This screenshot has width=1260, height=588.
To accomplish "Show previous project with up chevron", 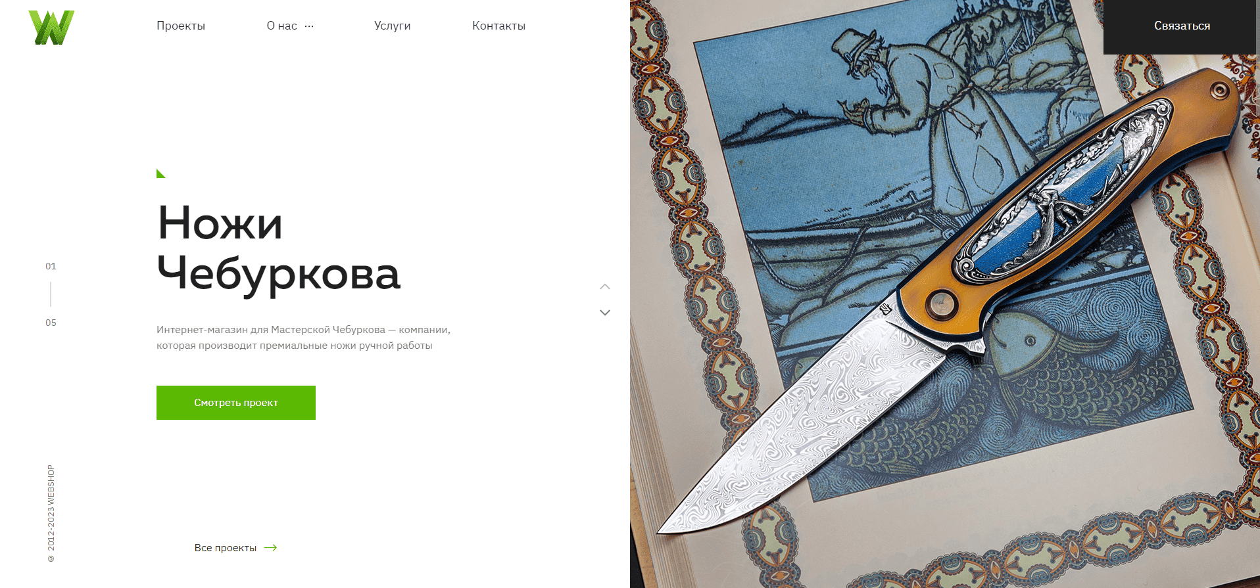I will [605, 286].
